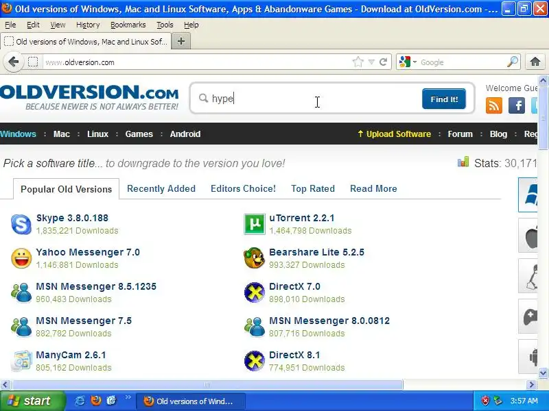Select the Apple Mac platform sidebar icon
This screenshot has width=549, height=411.
click(x=528, y=235)
